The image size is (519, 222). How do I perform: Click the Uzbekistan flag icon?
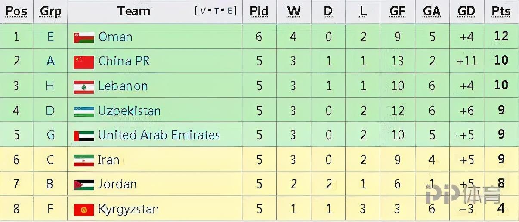pos(83,111)
